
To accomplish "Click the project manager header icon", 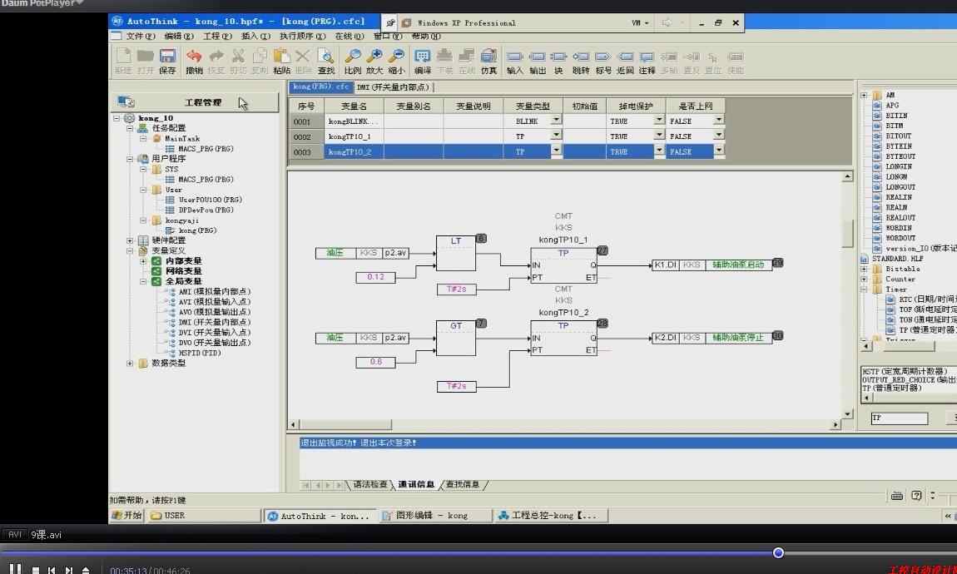I will coord(126,101).
